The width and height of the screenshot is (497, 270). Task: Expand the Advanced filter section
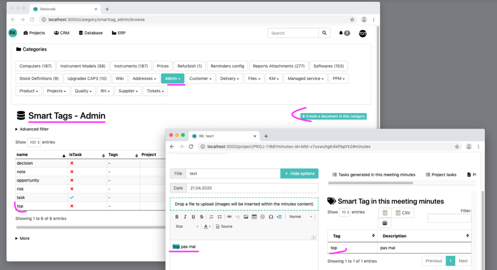pyautogui.click(x=32, y=129)
